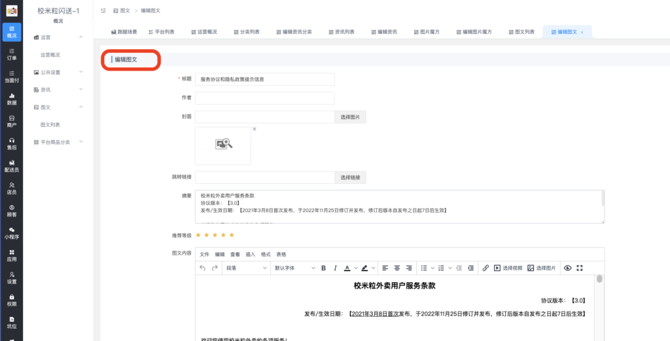The width and height of the screenshot is (670, 341).
Task: Increase the indent
Action: pyautogui.click(x=470, y=268)
